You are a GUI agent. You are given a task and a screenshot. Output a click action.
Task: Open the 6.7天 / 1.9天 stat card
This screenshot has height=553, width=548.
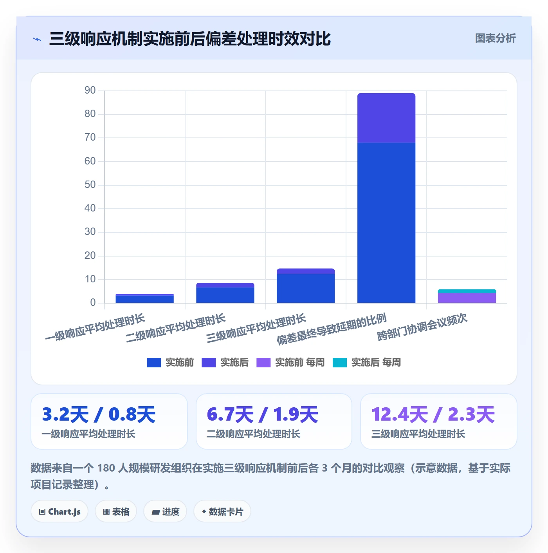point(274,421)
